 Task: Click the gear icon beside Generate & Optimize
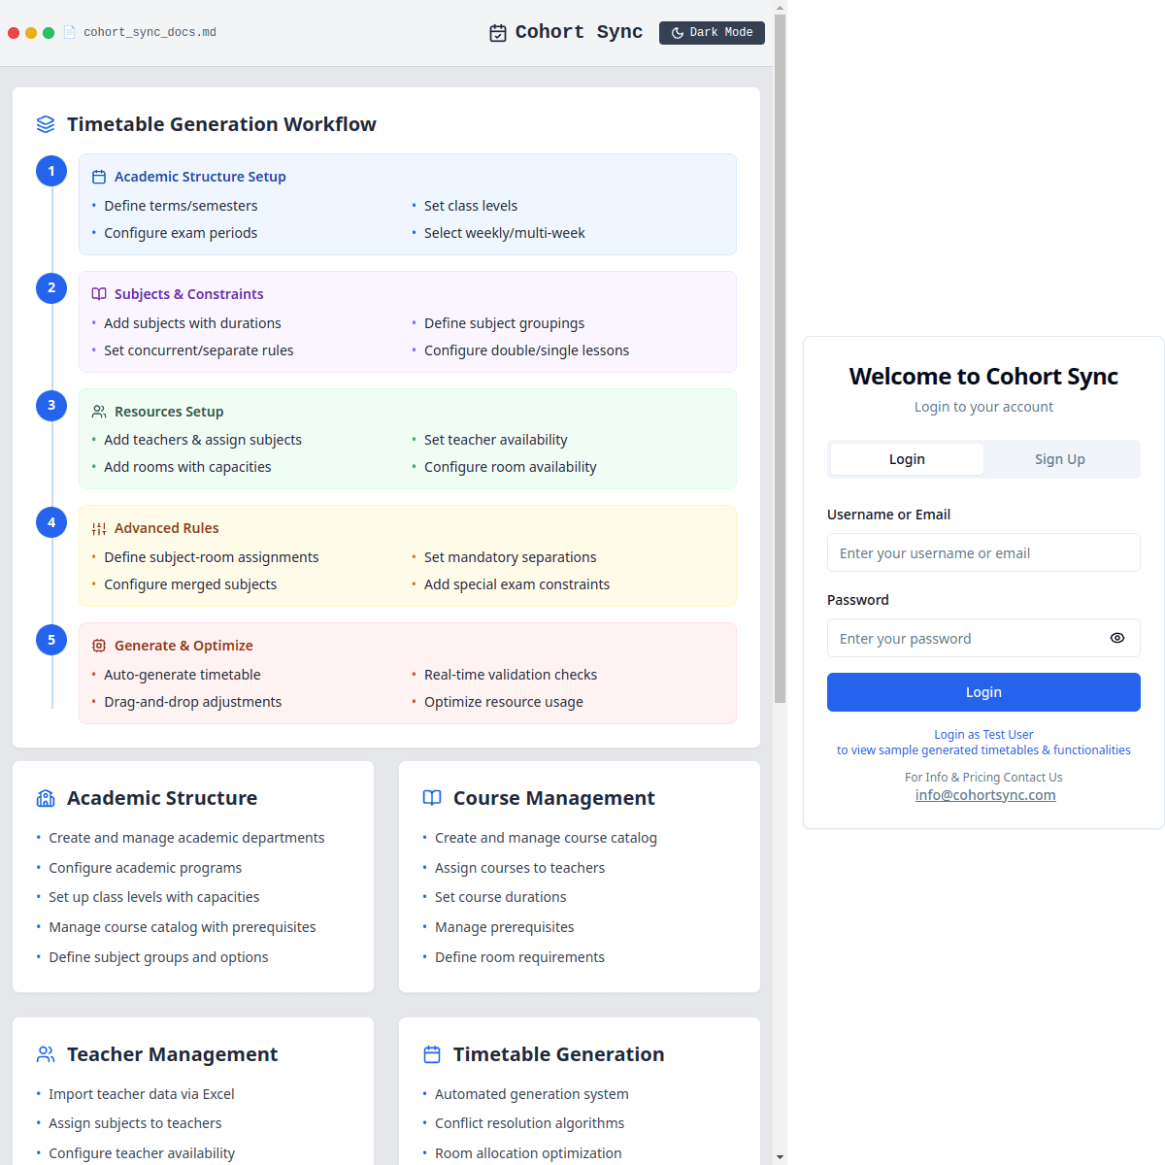point(99,646)
